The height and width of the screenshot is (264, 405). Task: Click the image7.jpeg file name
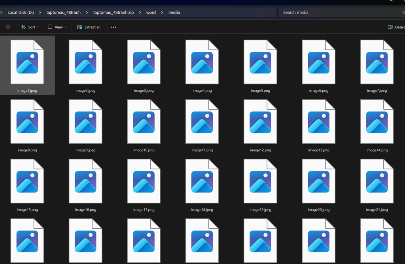coord(377,91)
